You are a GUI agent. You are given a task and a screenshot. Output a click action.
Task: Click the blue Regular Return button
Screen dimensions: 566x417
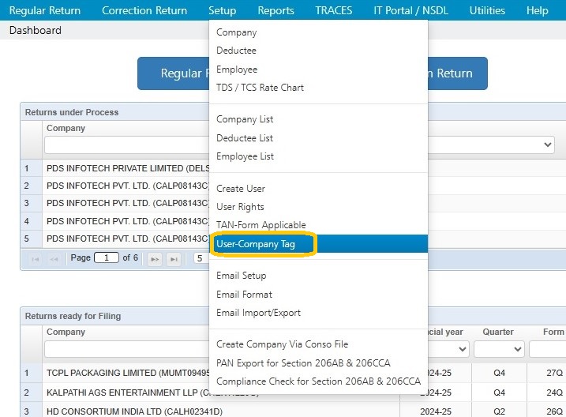[x=174, y=73]
